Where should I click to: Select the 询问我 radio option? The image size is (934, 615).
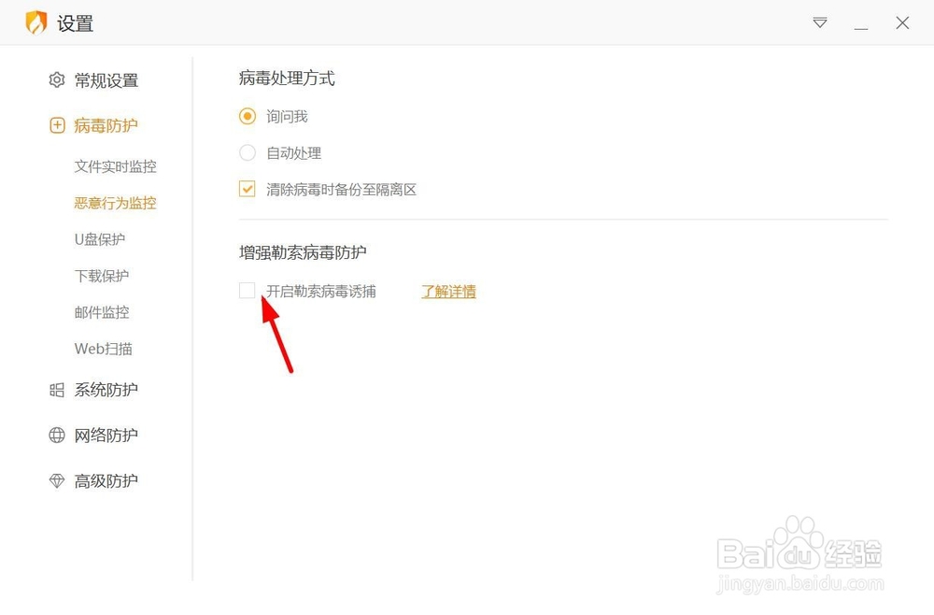(248, 116)
